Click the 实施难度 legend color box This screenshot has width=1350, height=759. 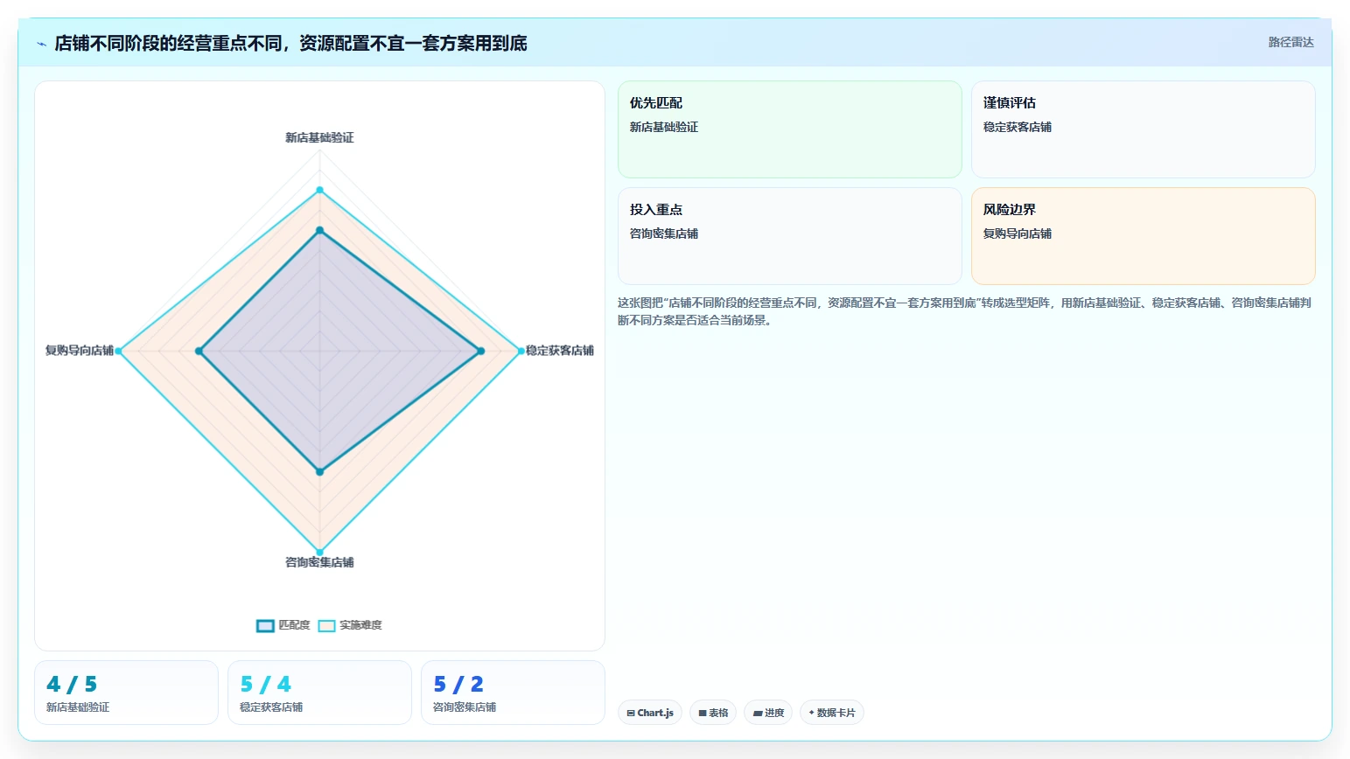pos(326,625)
